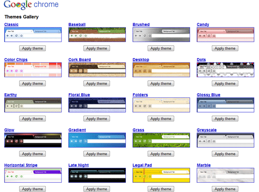
Task: Apply the Brushed theme
Action: pyautogui.click(x=161, y=48)
